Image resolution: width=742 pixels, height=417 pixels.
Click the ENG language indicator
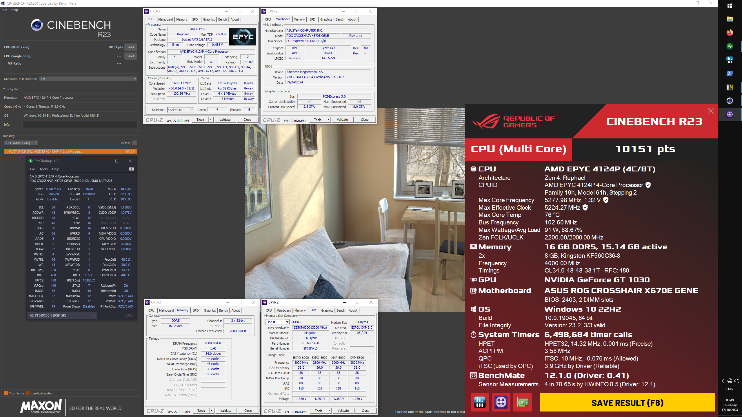730,389
